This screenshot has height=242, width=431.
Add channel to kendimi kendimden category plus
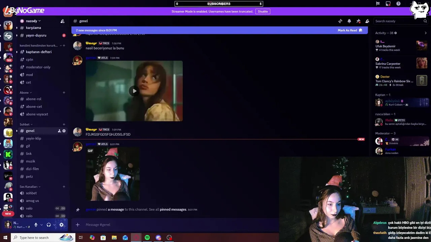click(x=64, y=45)
